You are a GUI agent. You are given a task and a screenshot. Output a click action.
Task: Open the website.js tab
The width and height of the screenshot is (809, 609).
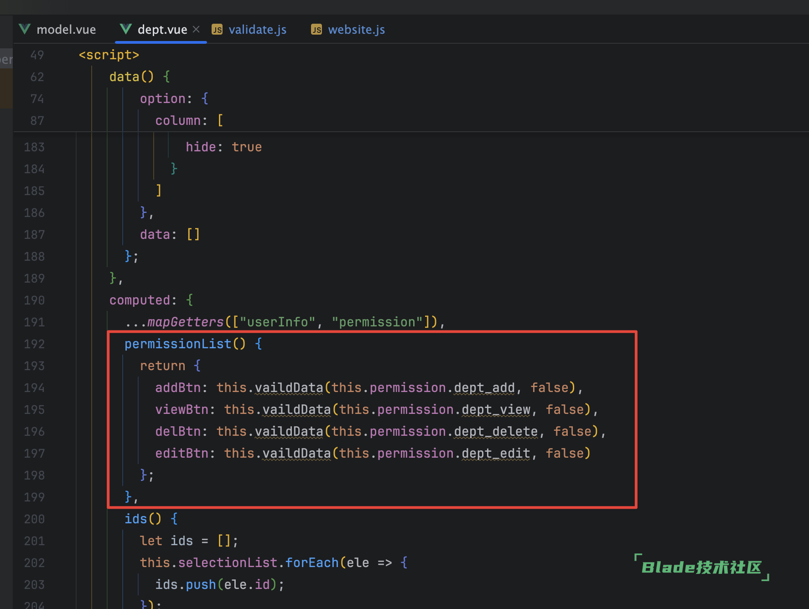(x=348, y=30)
